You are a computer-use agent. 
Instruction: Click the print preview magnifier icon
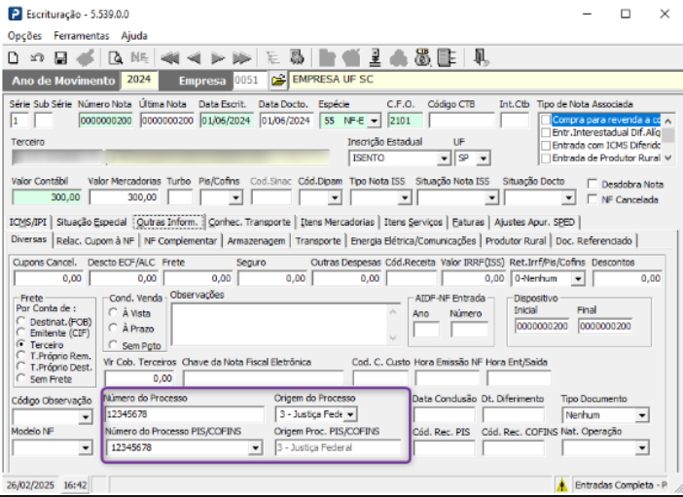(x=114, y=57)
